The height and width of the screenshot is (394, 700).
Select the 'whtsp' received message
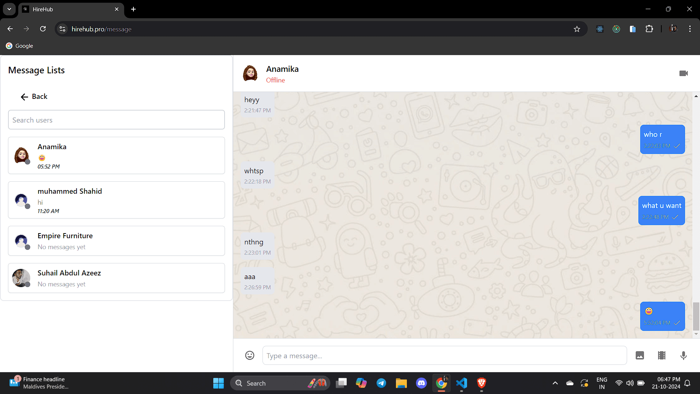(257, 175)
